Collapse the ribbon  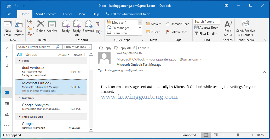click(265, 40)
